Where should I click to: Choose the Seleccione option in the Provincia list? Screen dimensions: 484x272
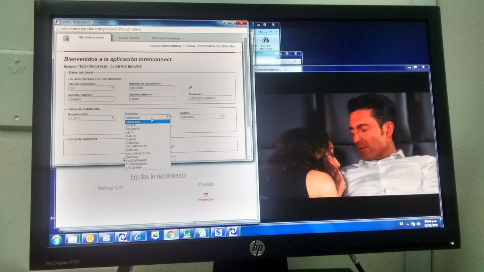tap(148, 121)
